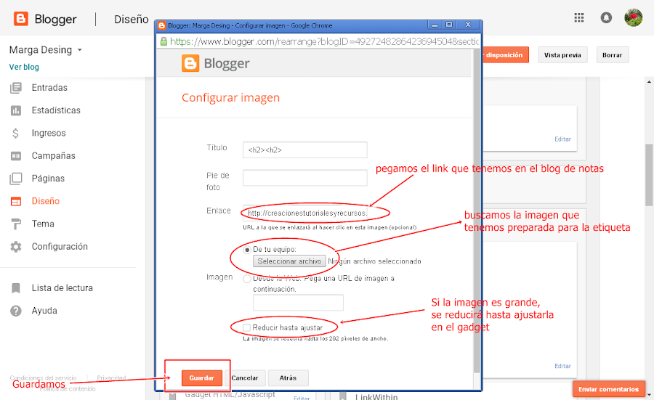Go to the Entradas section
The image size is (654, 400).
[x=49, y=88]
